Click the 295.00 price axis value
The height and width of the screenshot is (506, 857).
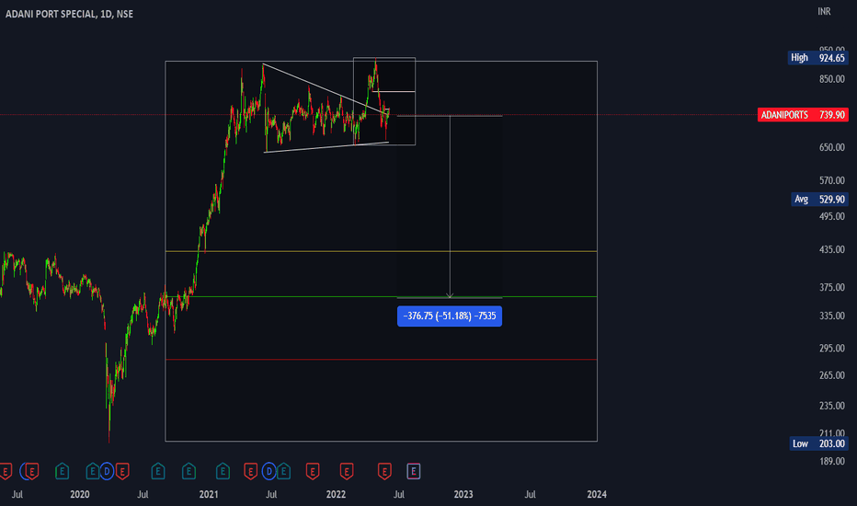pyautogui.click(x=832, y=349)
